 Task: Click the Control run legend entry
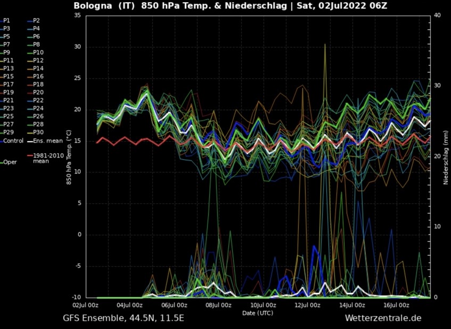click(x=12, y=141)
